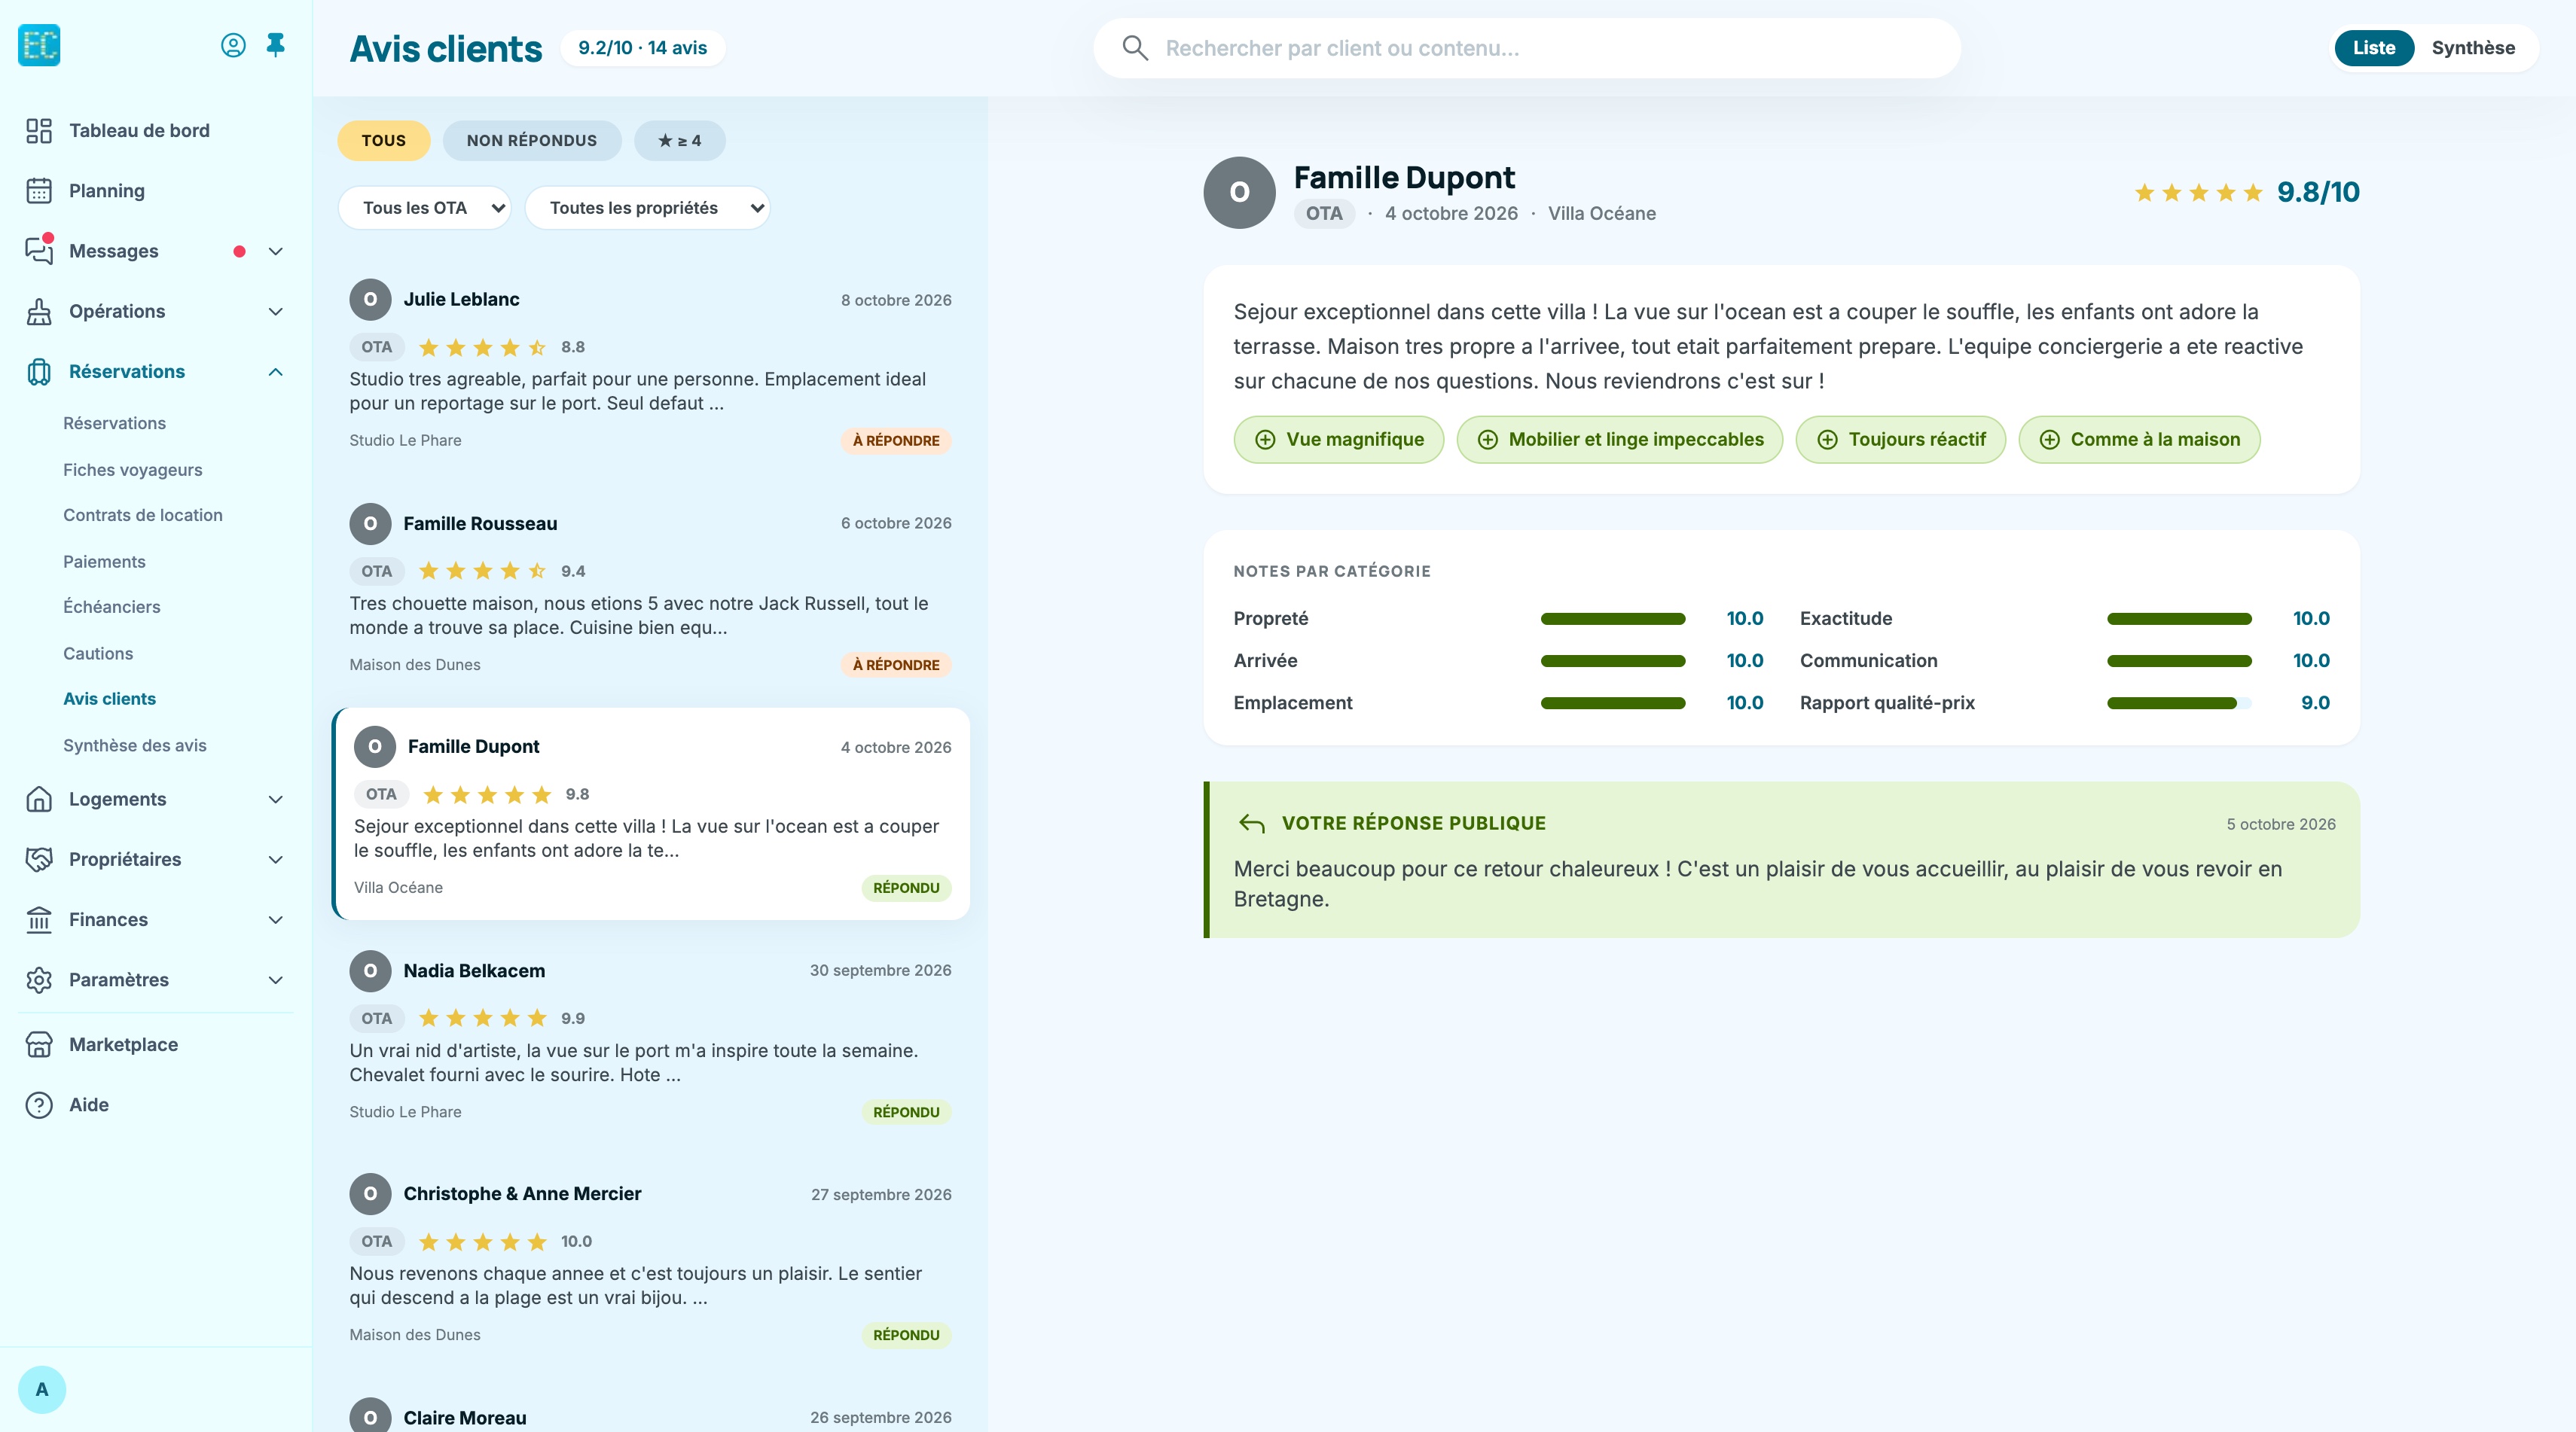Open Toutes les propriétés dropdown
The width and height of the screenshot is (2576, 1432).
coord(648,208)
